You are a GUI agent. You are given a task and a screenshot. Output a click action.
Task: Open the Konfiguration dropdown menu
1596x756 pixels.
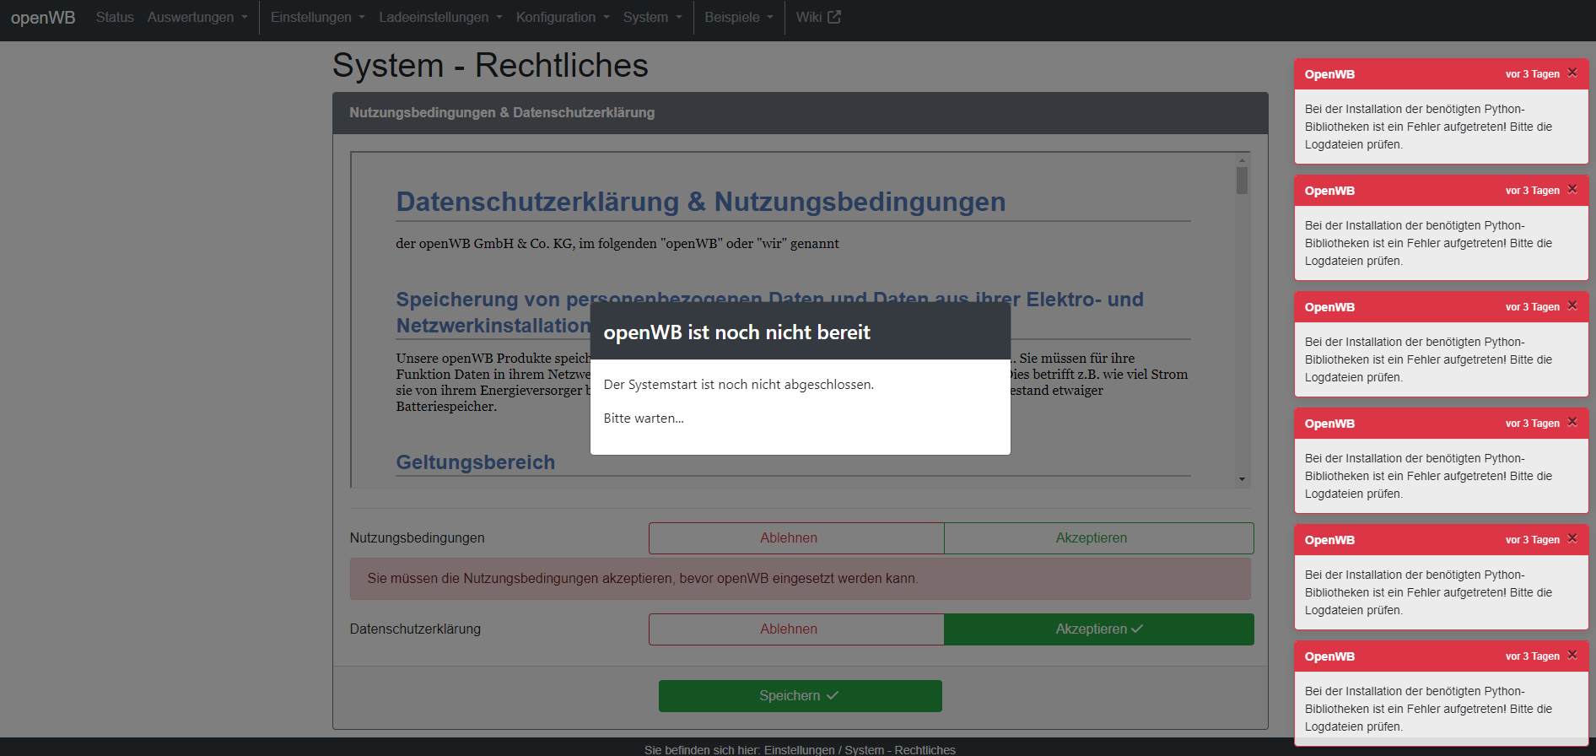click(562, 17)
